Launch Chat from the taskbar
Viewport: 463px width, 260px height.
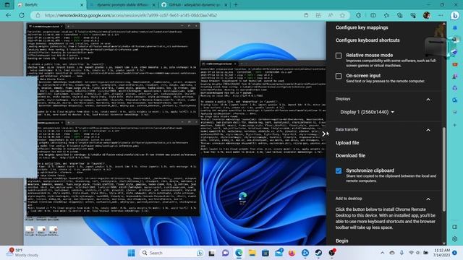225,253
